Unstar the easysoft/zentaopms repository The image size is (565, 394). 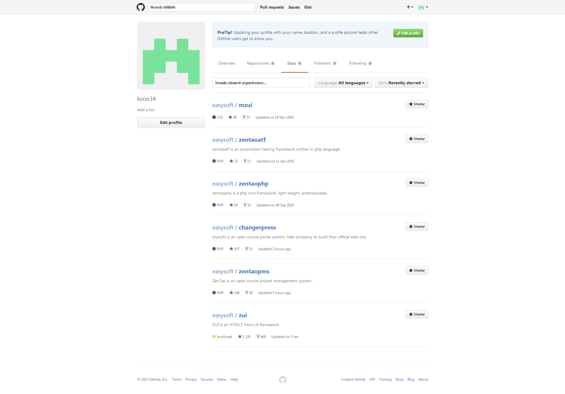(417, 270)
